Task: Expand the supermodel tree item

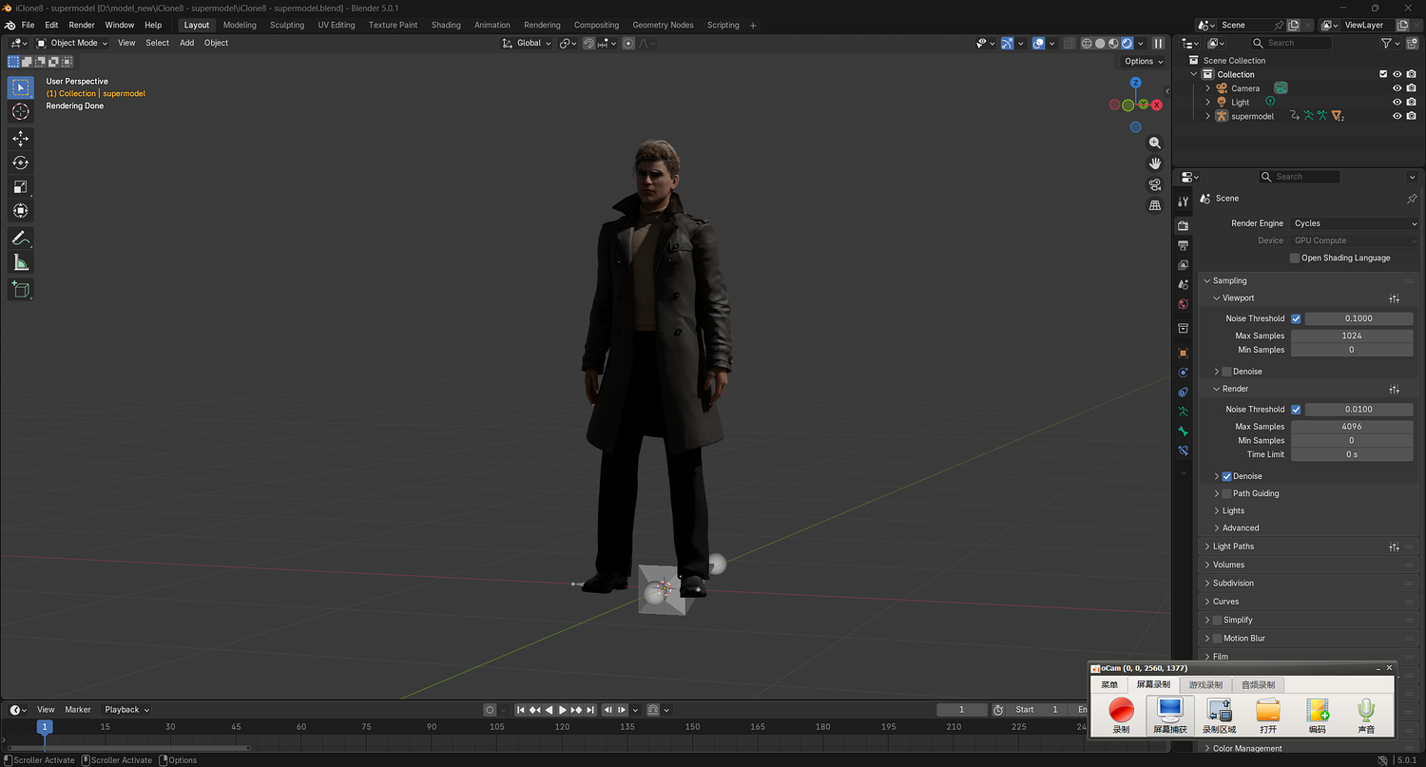Action: 1208,116
